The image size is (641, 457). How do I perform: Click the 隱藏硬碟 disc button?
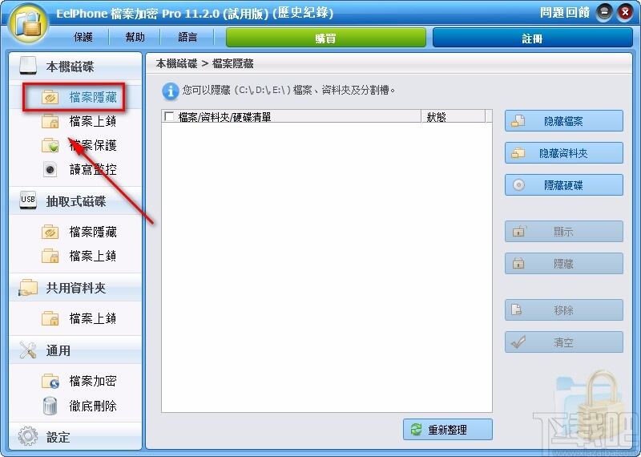coord(564,185)
